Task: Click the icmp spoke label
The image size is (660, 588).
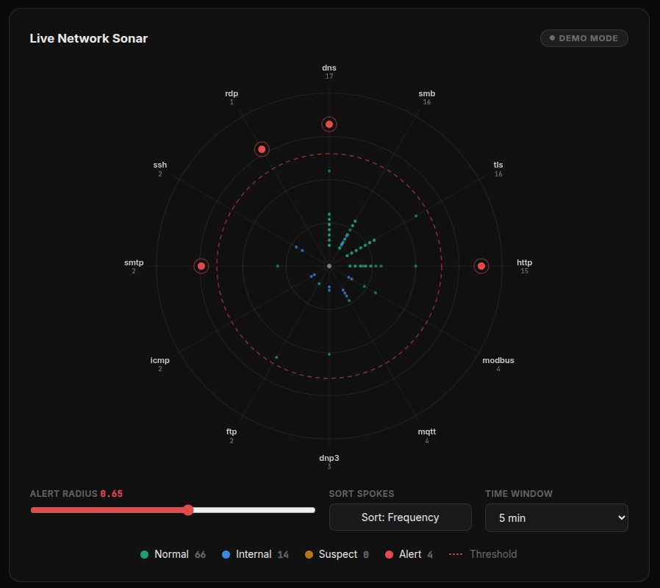Action: coord(160,360)
